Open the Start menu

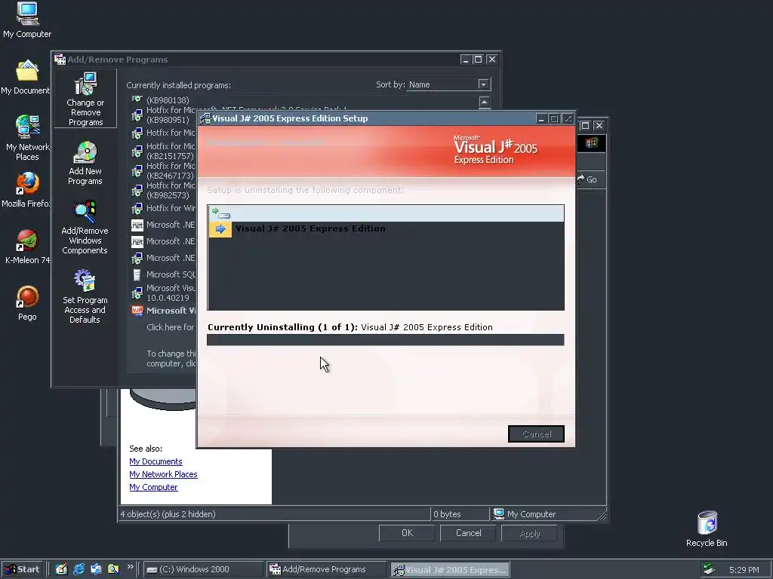point(22,570)
